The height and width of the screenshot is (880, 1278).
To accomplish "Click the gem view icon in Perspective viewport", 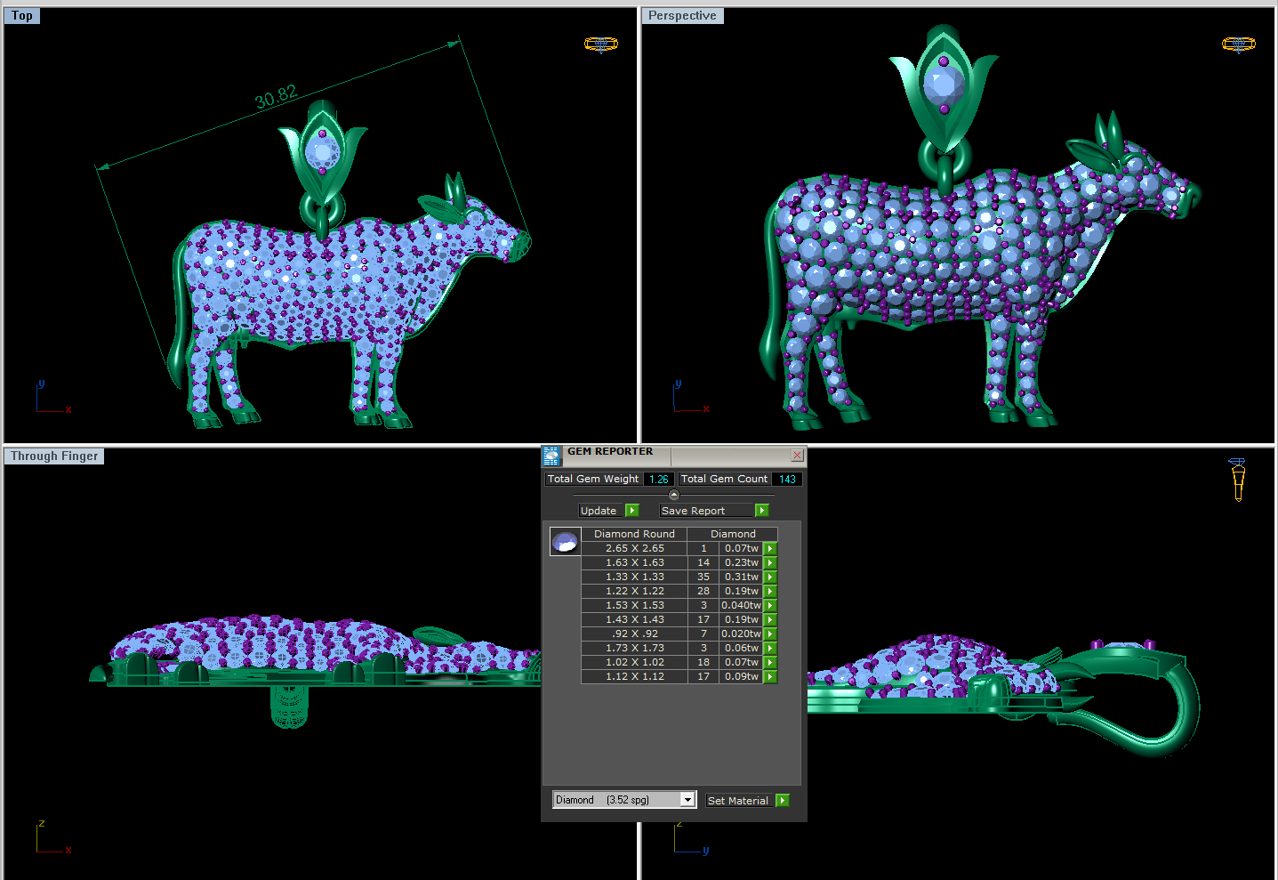I will pyautogui.click(x=1239, y=44).
